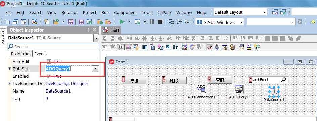Click the Set Debug Desktop icon
This screenshot has height=121, width=317.
click(283, 12)
